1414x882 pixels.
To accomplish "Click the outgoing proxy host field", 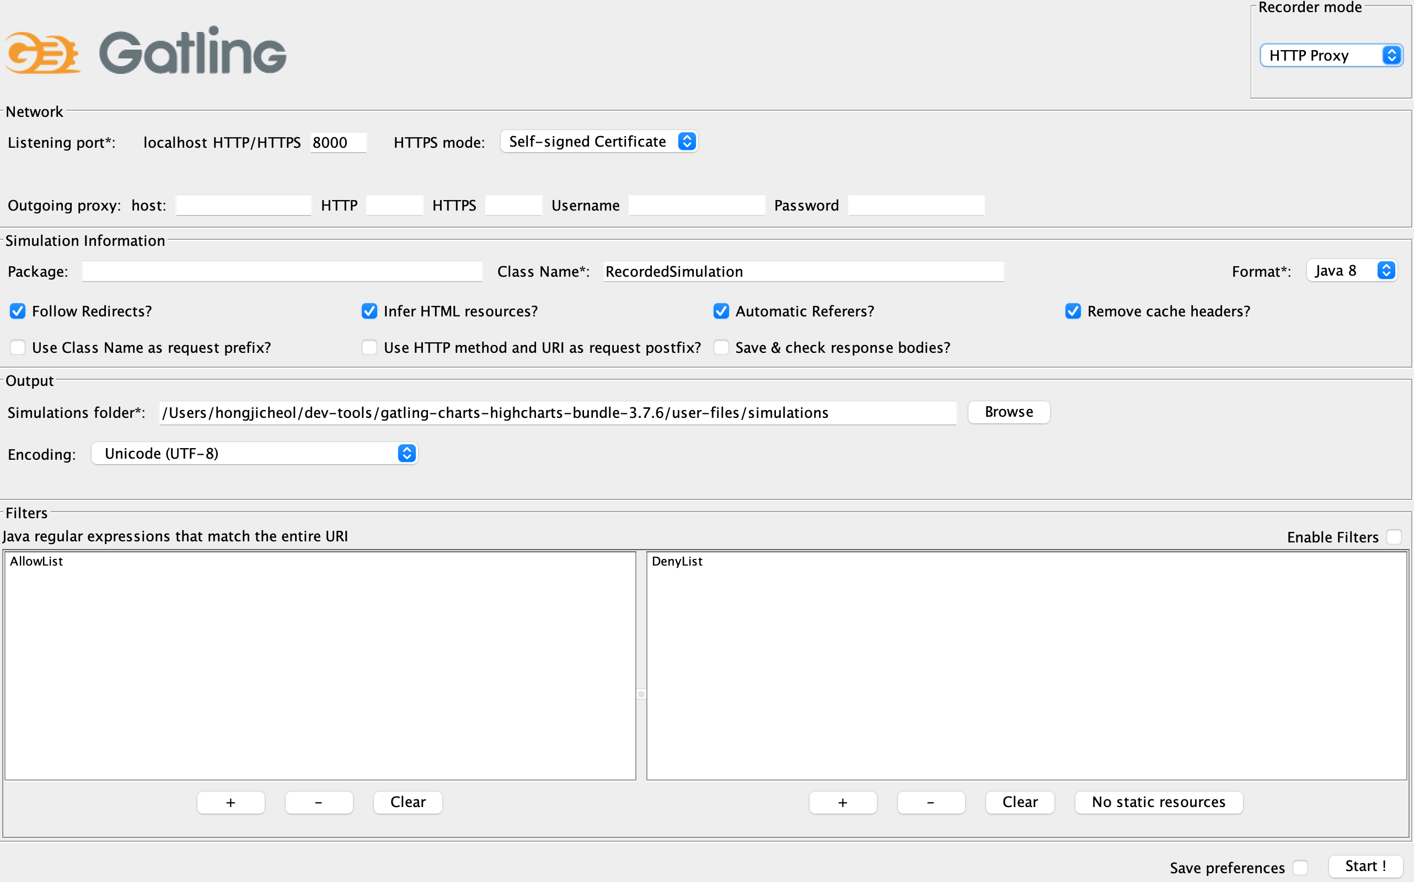I will [x=243, y=205].
